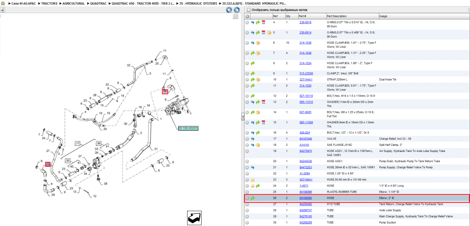Click blue back arrow icon in row 21
The height and width of the screenshot is (226, 470).
click(253, 167)
